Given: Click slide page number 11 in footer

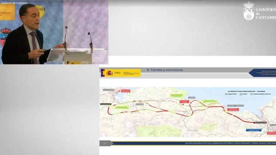Looking at the screenshot, I should (105, 143).
